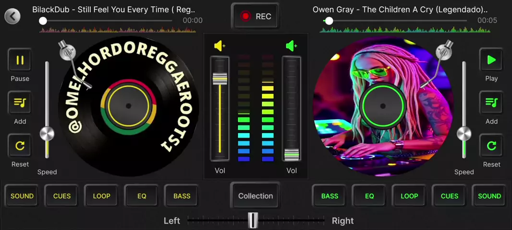Expand the left deck SOUND effects panel
The width and height of the screenshot is (512, 230).
[22, 196]
